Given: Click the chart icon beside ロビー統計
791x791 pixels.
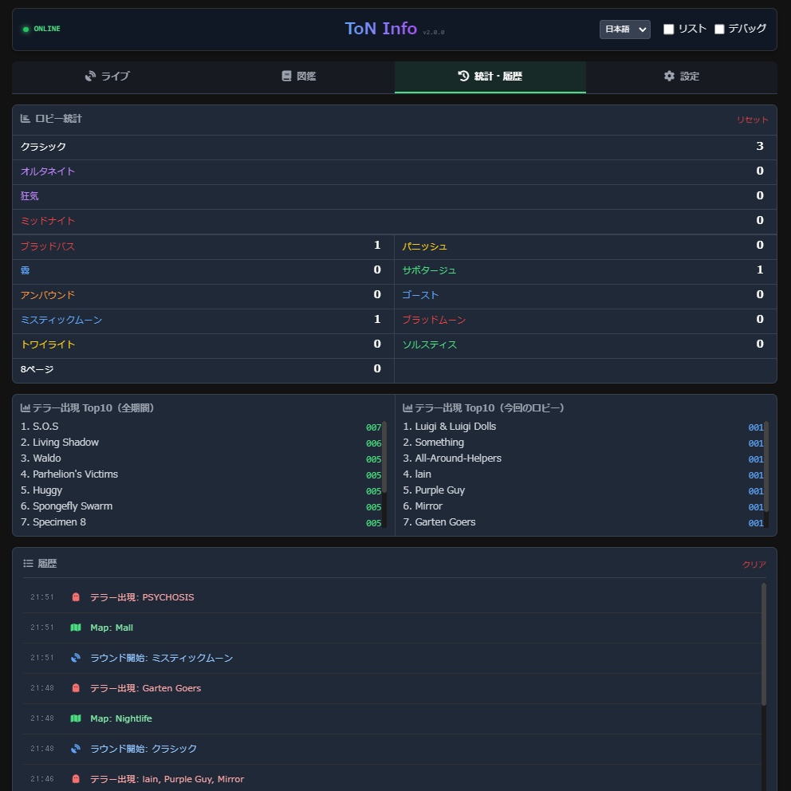Looking at the screenshot, I should [x=26, y=119].
